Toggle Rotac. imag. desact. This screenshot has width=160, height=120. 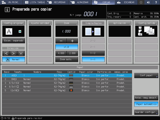coord(146,98)
